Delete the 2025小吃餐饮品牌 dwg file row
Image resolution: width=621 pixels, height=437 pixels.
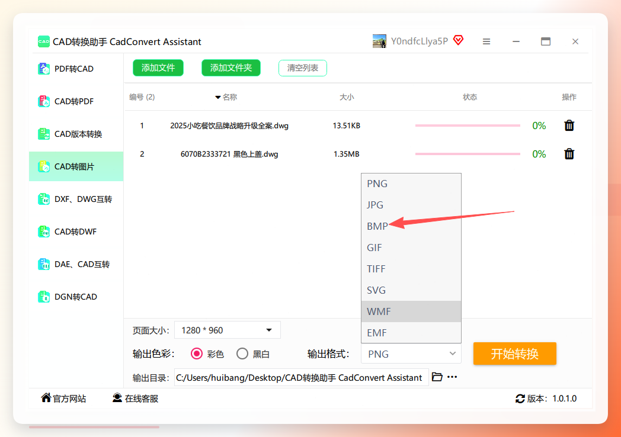click(x=569, y=126)
